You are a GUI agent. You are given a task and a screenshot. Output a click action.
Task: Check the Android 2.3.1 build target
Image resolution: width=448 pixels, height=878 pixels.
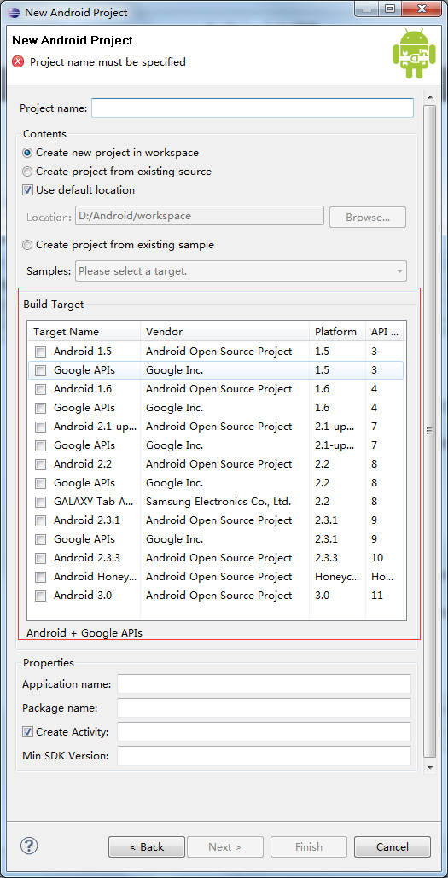point(40,520)
